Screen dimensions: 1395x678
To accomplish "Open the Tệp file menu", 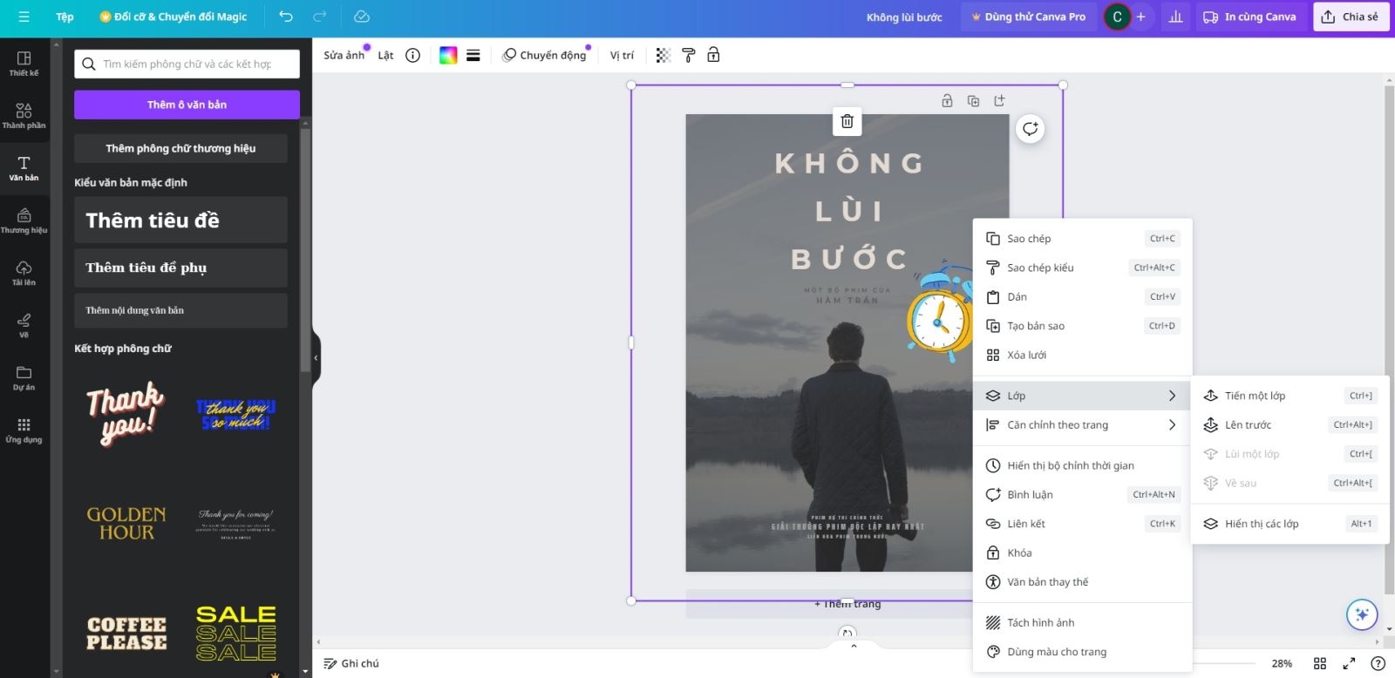I will (65, 17).
